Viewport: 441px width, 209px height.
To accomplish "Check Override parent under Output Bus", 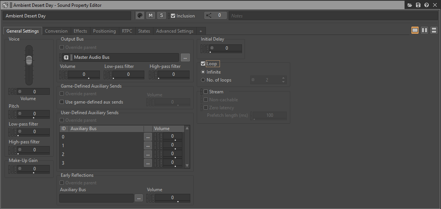I will 62,47.
